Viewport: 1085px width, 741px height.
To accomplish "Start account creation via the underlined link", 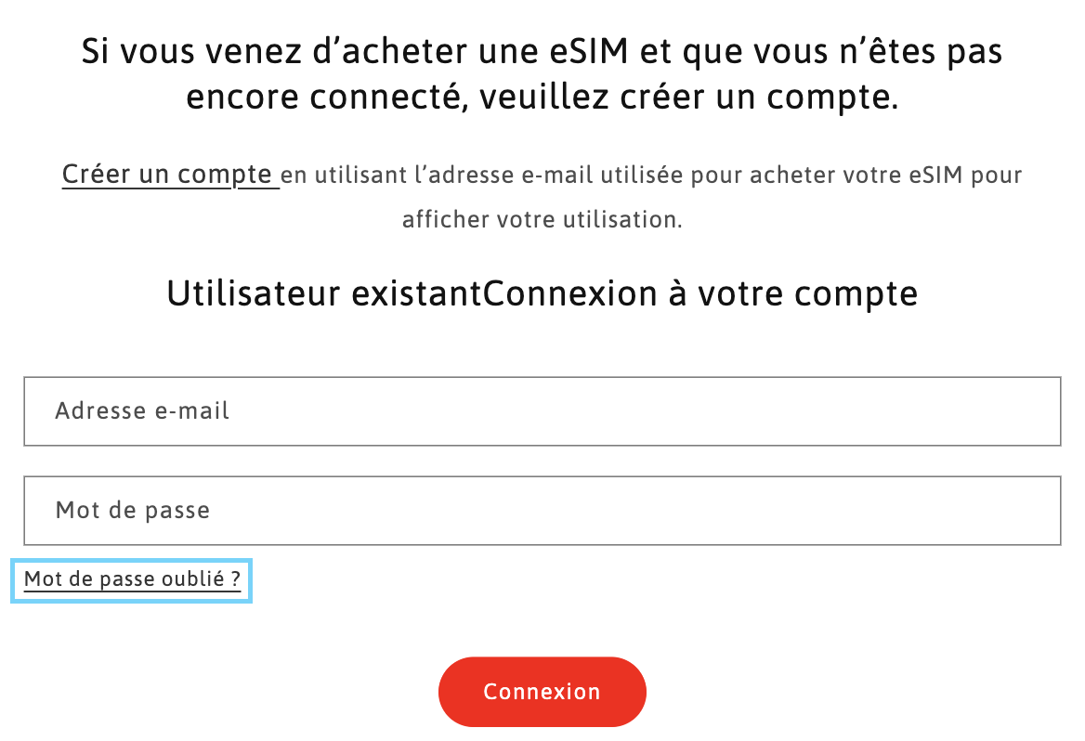I will [167, 175].
